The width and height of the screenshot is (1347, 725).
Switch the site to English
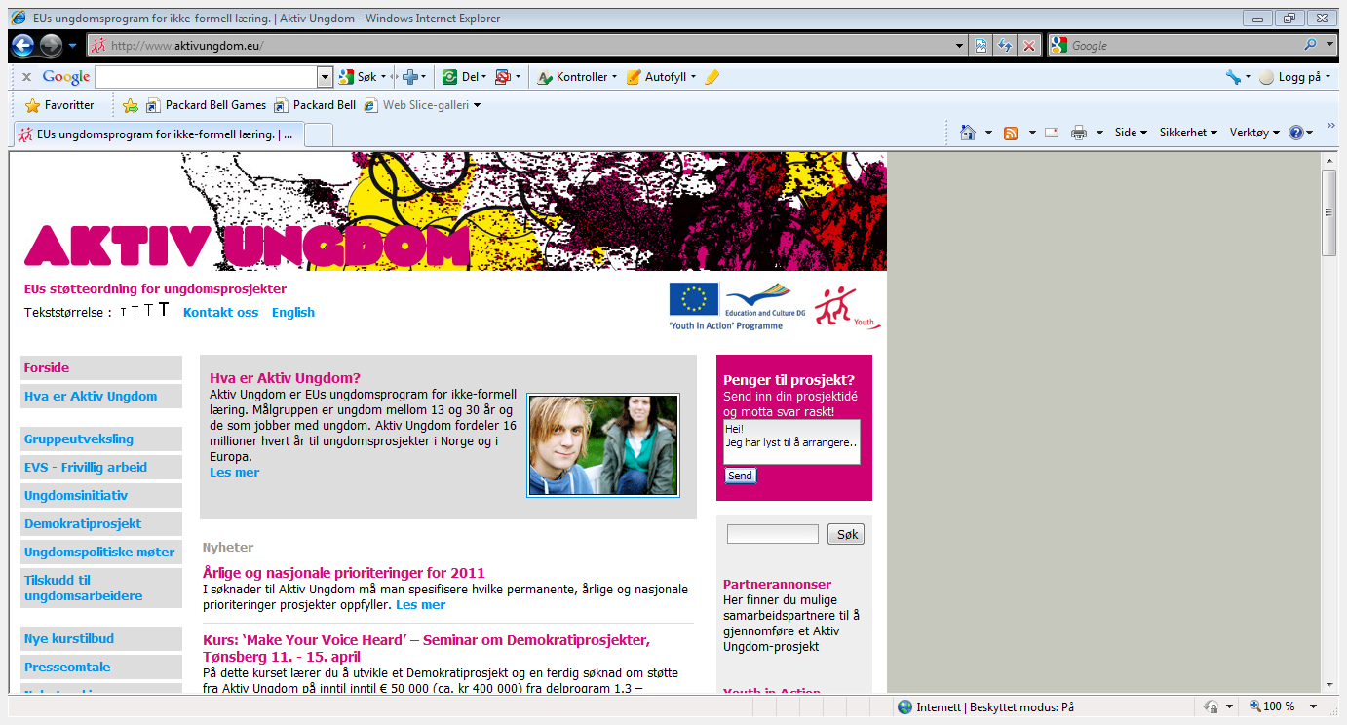[293, 312]
